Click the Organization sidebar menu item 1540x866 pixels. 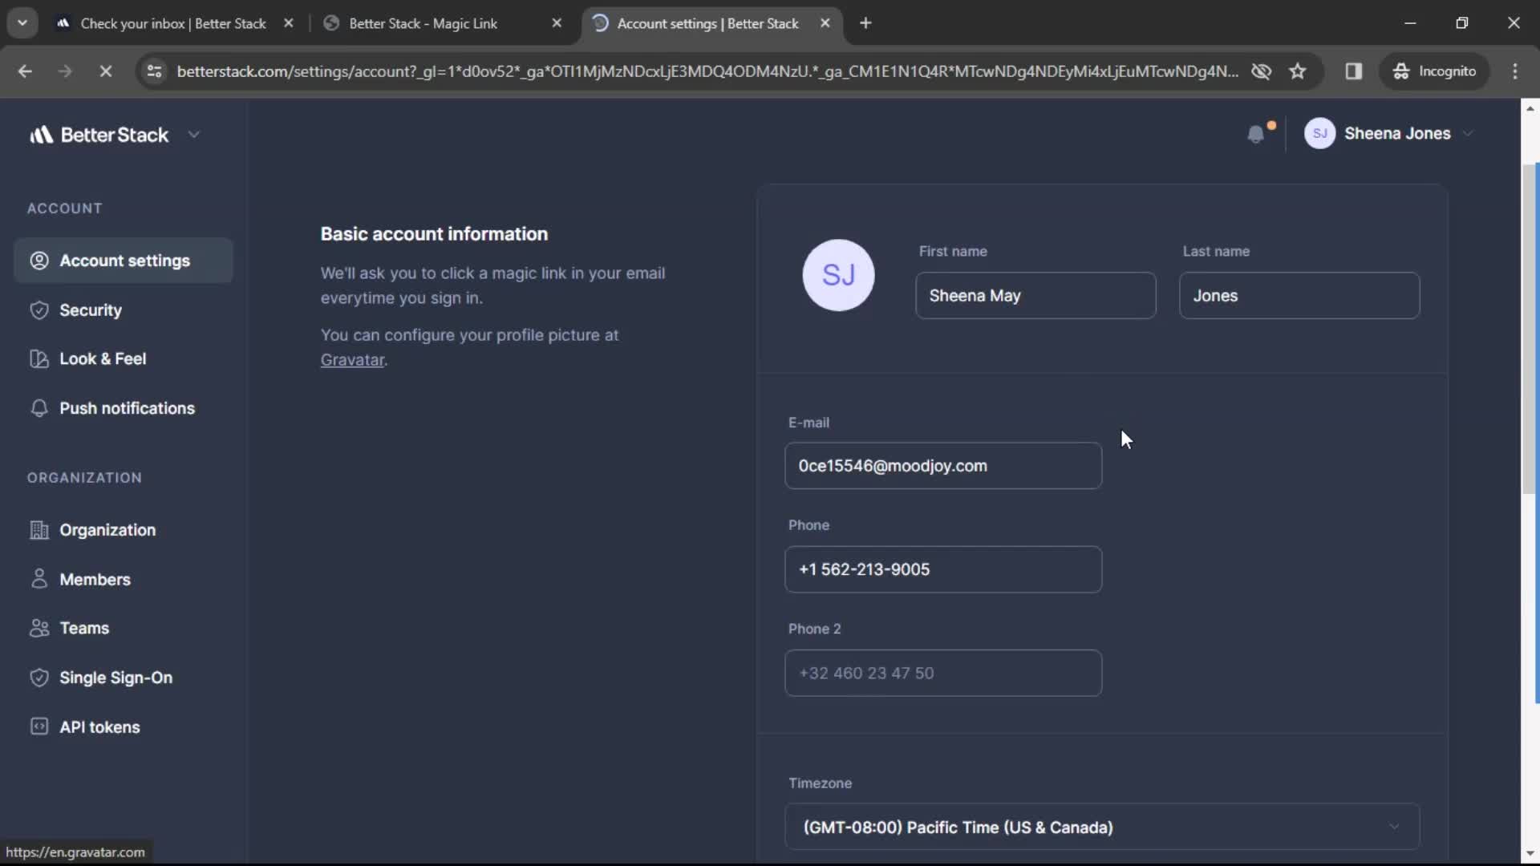click(107, 530)
